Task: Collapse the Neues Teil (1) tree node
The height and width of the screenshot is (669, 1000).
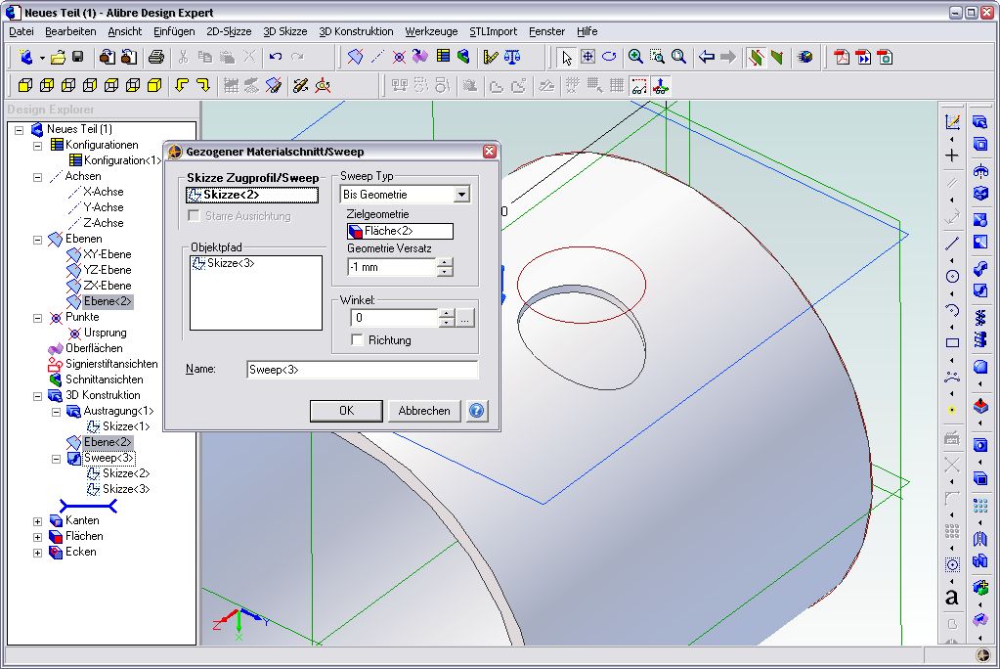Action: (20, 129)
